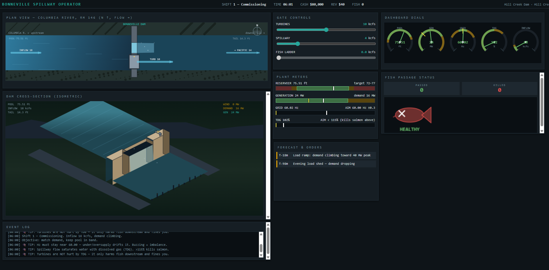
Task: Click the red fish status icon
Action: click(x=413, y=115)
